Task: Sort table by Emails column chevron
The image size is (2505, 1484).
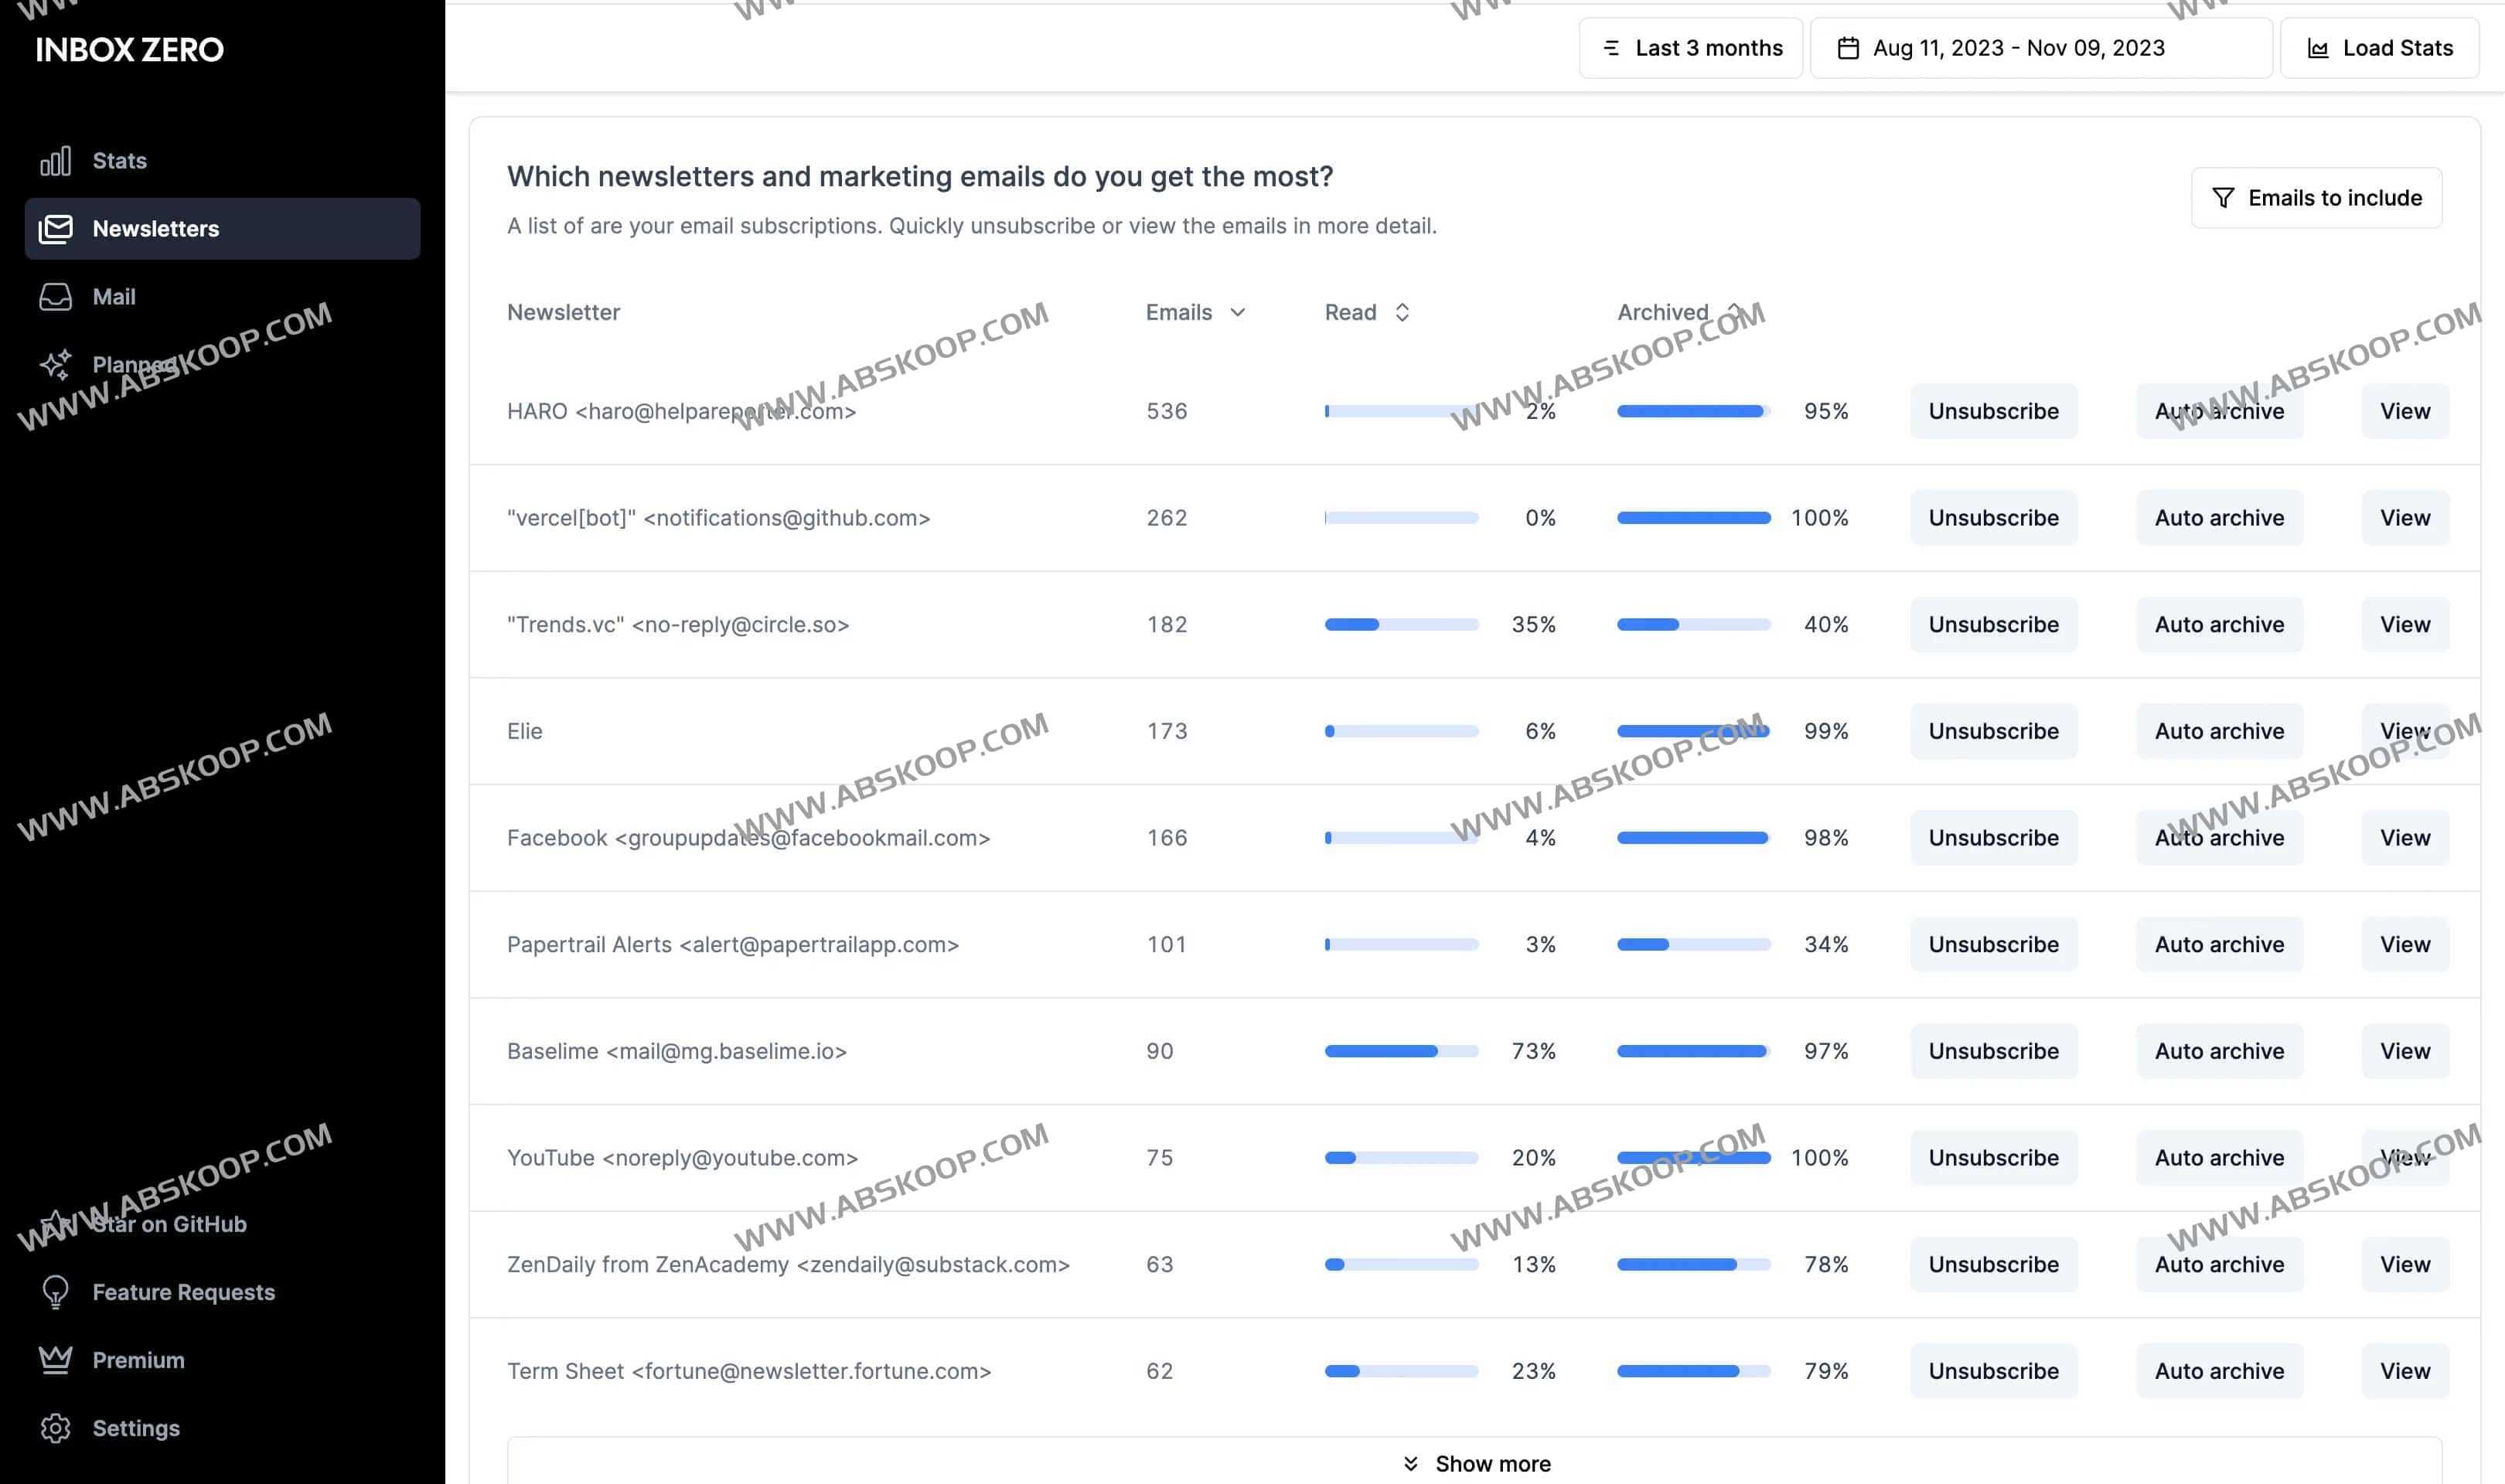Action: click(1237, 312)
